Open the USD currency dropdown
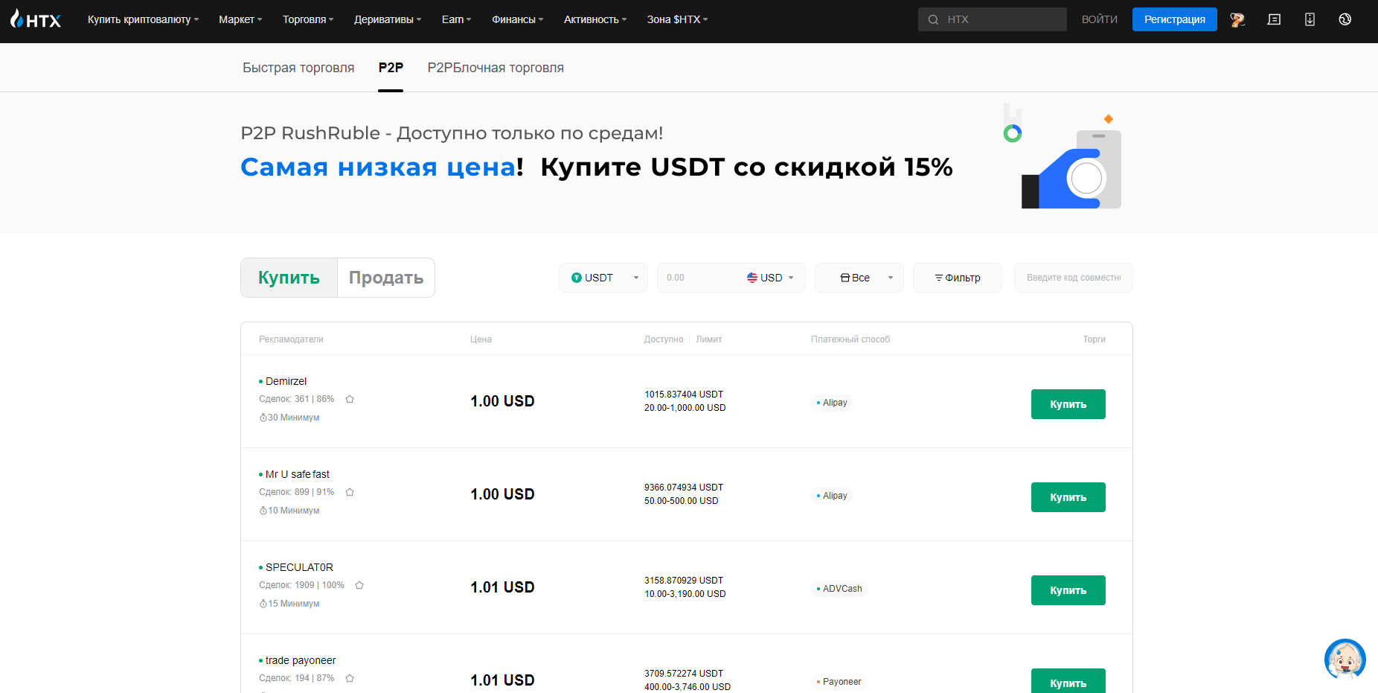This screenshot has width=1378, height=693. (x=771, y=278)
